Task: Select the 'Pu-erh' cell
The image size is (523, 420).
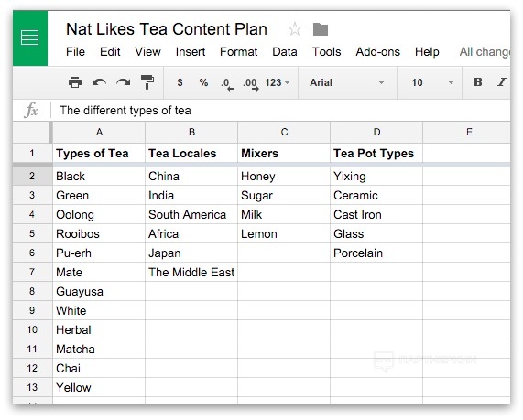Action: (x=99, y=253)
